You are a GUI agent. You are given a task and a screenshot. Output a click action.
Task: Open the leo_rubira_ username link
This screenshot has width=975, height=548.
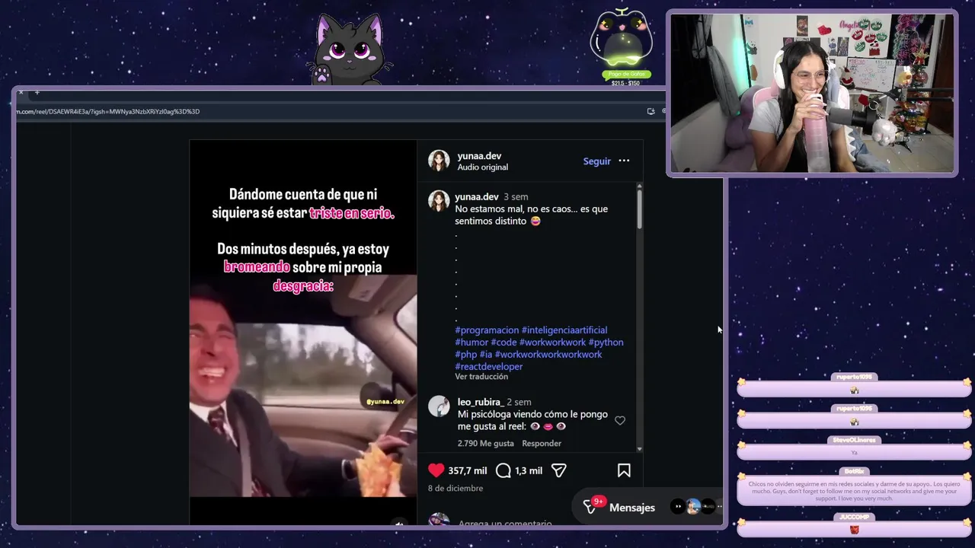point(480,402)
